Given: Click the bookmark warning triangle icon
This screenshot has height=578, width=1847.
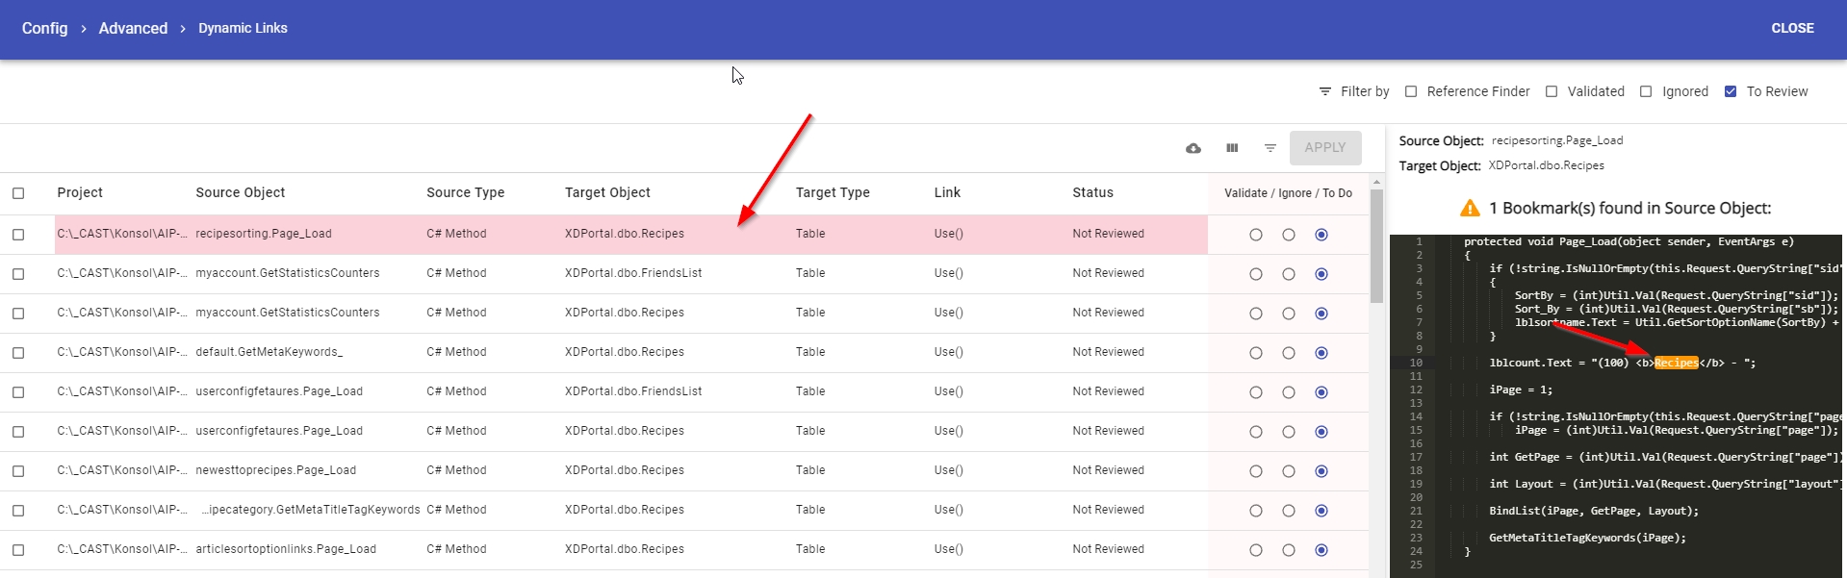Looking at the screenshot, I should [1470, 208].
